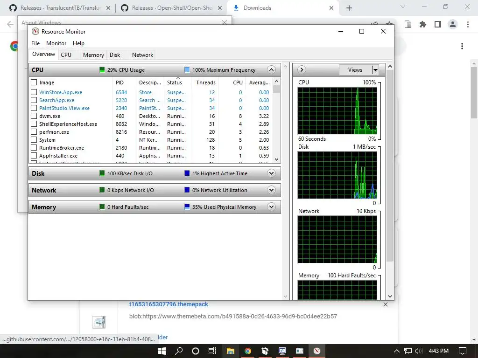Open Windows Start menu
478x358 pixels.
(162, 351)
